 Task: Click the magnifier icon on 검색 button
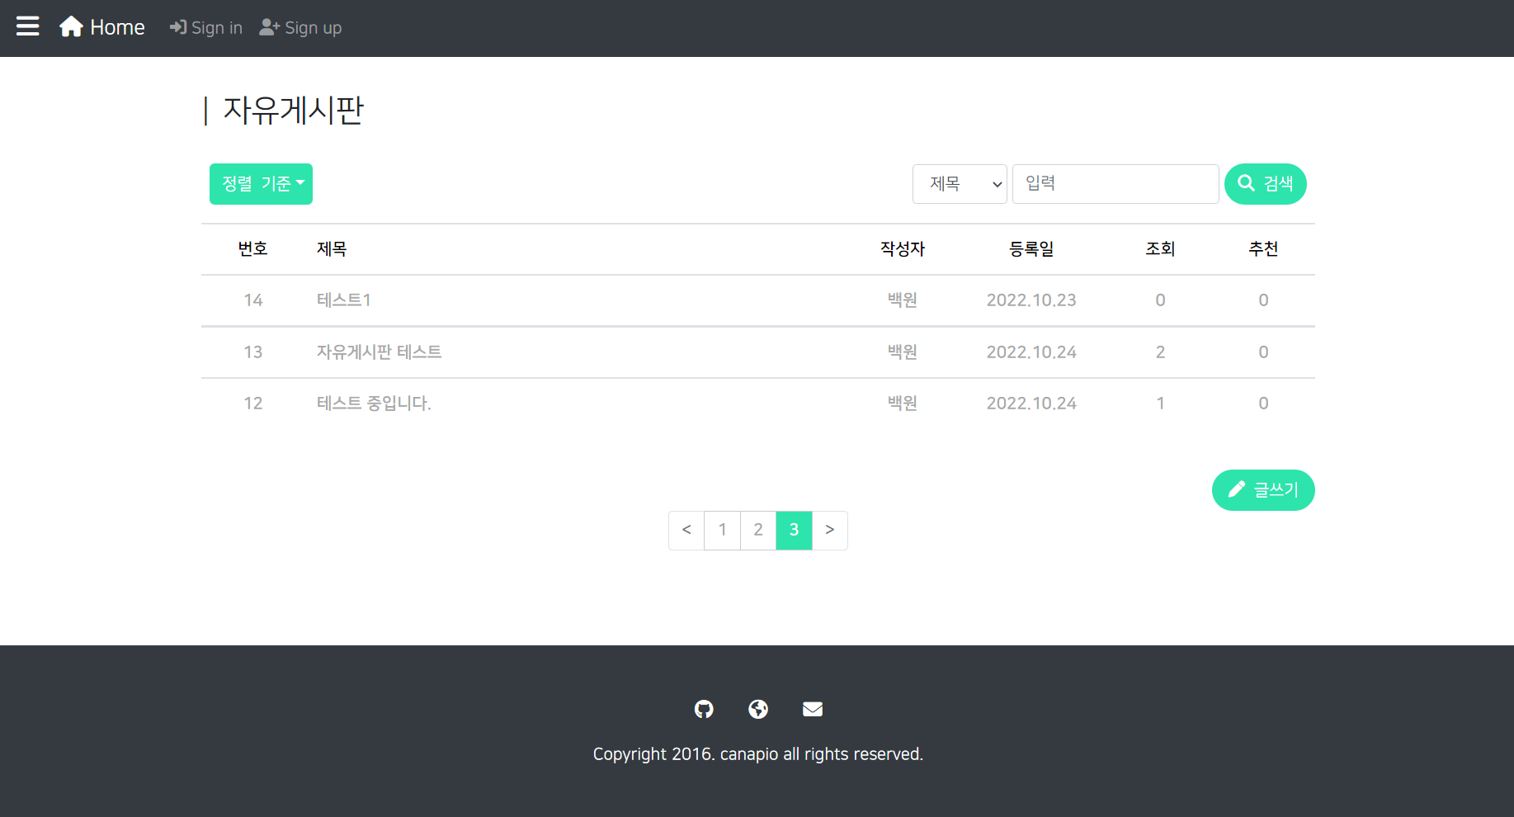tap(1247, 184)
